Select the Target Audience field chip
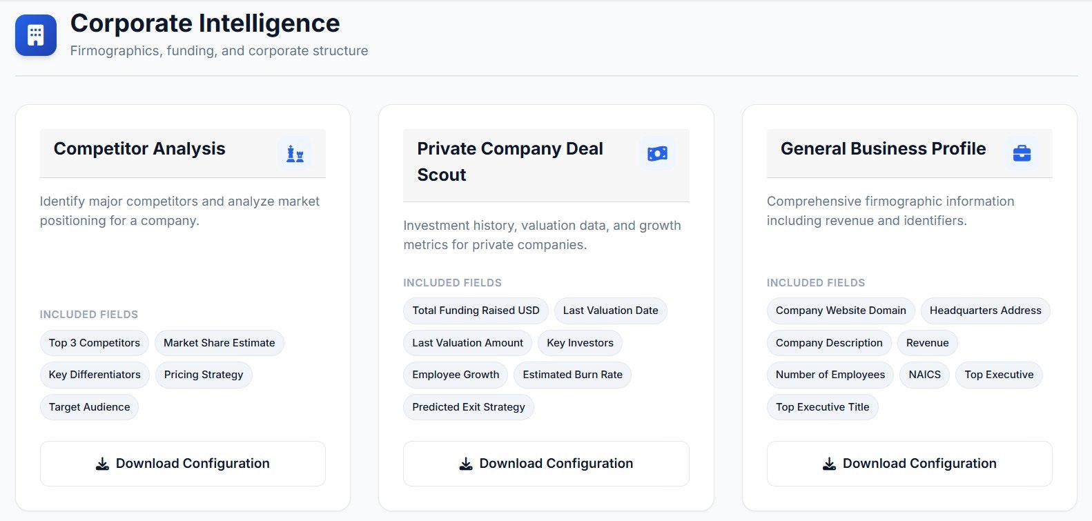The image size is (1092, 521). point(88,407)
